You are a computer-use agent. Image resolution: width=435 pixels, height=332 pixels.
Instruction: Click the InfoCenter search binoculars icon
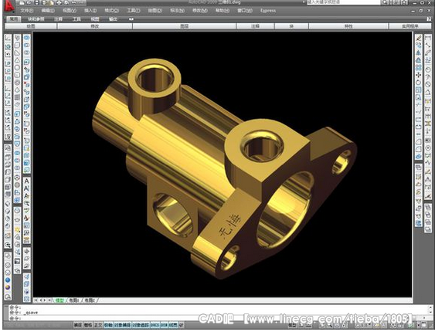pos(385,2)
